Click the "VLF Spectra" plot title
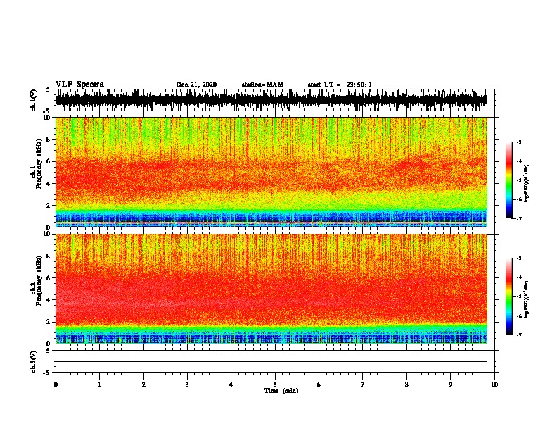Viewport: 557px width, 431px height. [x=79, y=85]
